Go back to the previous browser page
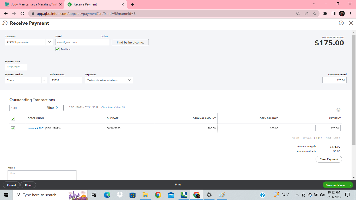Viewport: 356px width, 200px height. click(6, 14)
